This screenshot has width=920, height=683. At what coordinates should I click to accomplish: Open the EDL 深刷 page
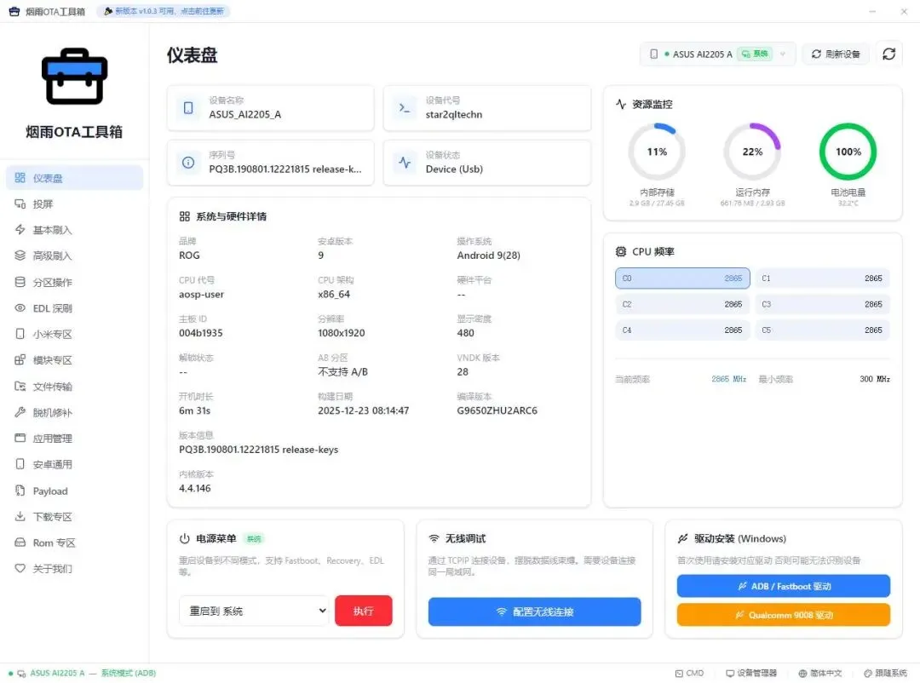click(74, 308)
